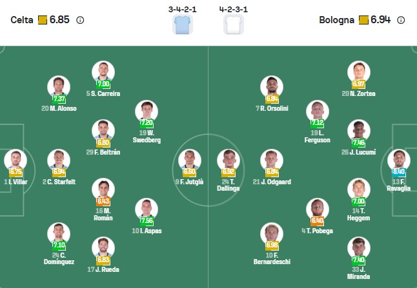Screen dimensions: 417x288
Task: Select the 4-2-3-1 formation label
Action: 233,10
